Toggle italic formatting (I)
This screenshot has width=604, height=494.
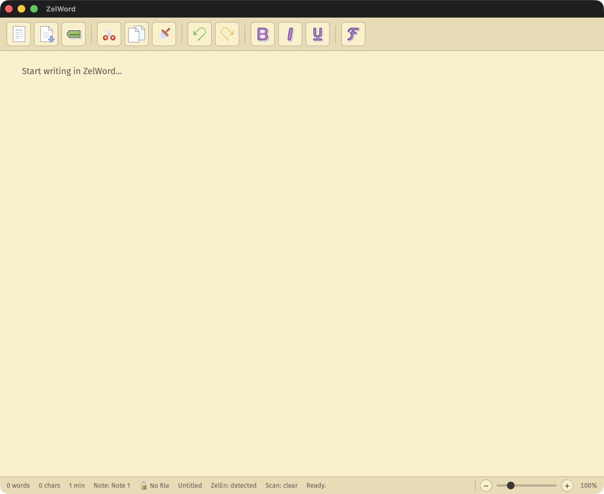click(290, 34)
